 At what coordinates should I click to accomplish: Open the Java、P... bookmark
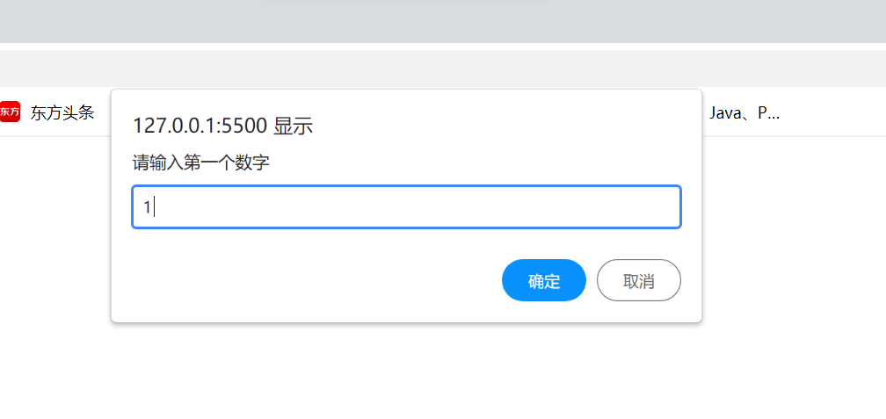(x=744, y=112)
